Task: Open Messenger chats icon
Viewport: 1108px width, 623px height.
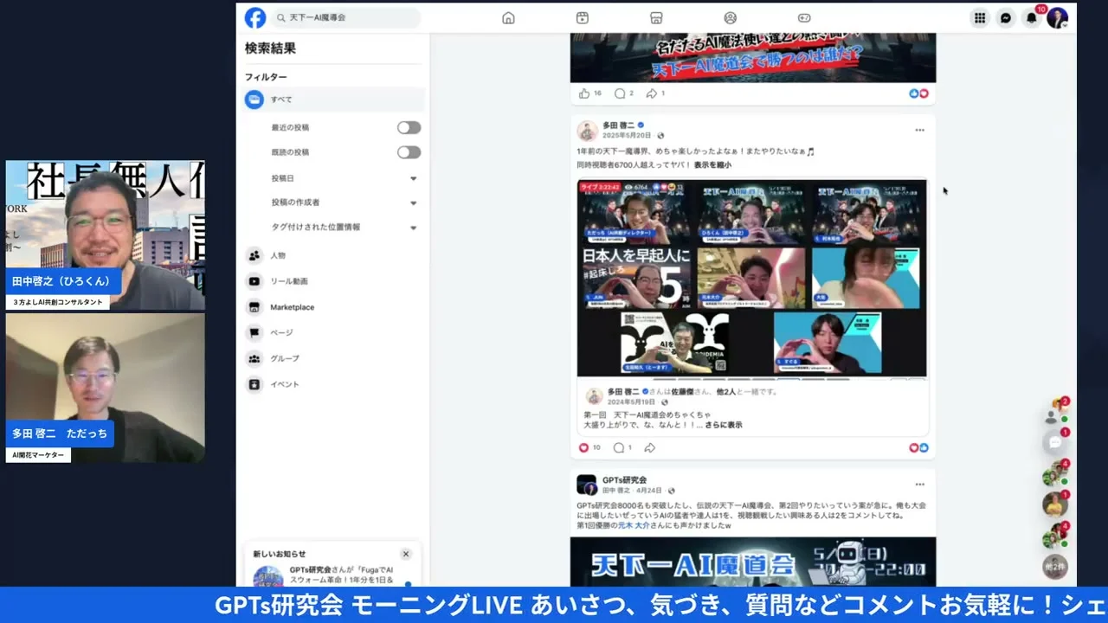Action: tap(1006, 17)
